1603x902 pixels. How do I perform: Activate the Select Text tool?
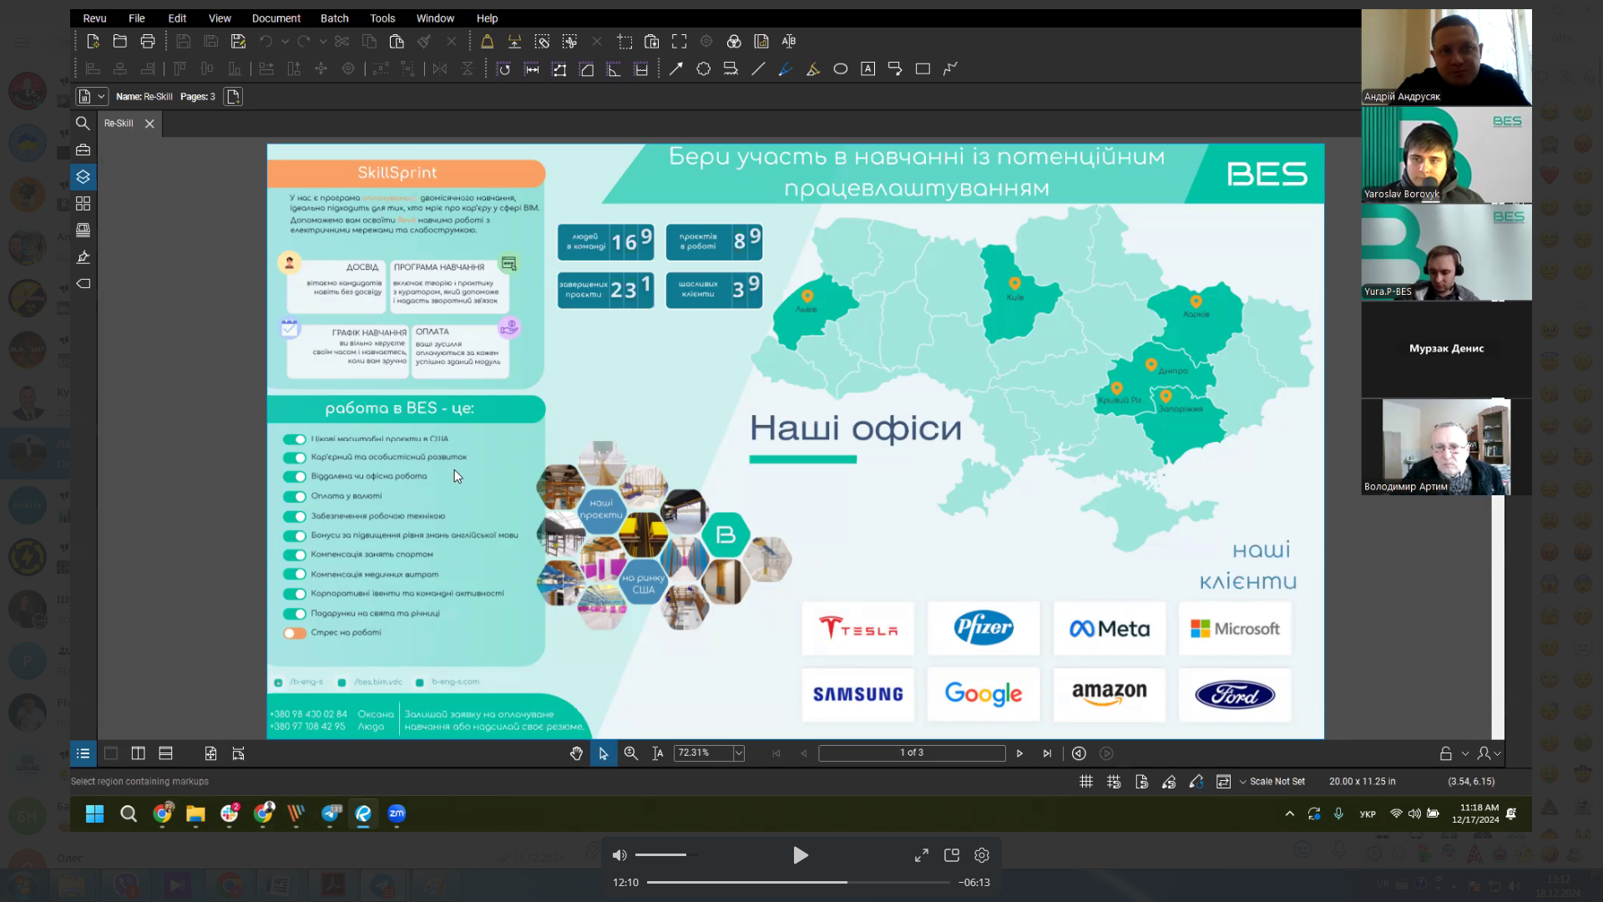pyautogui.click(x=658, y=753)
